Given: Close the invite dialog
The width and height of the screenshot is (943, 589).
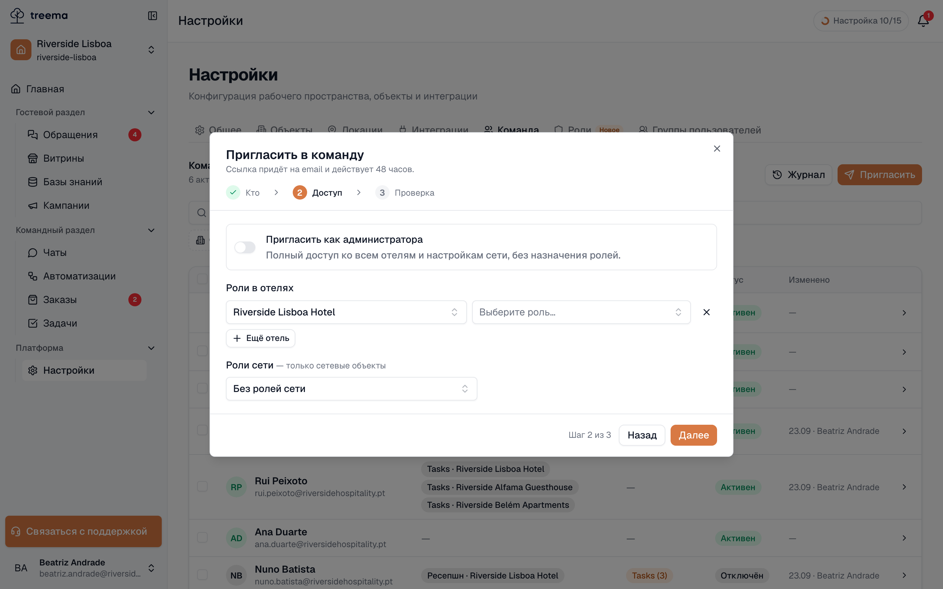Looking at the screenshot, I should click(717, 149).
